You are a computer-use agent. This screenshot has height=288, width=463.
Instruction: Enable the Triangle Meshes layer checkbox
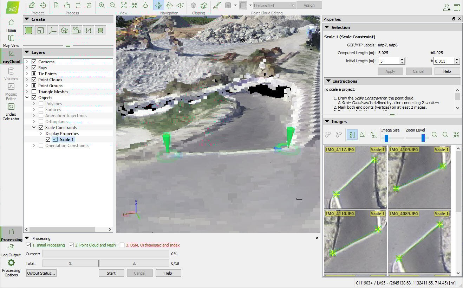pos(34,92)
